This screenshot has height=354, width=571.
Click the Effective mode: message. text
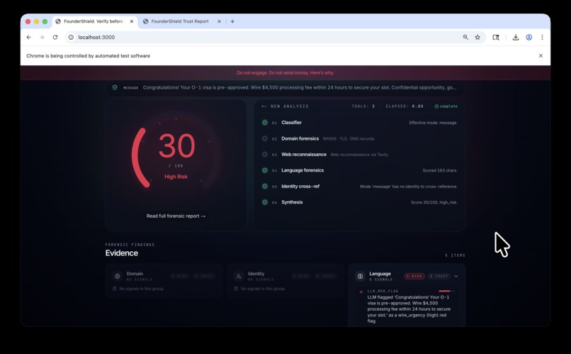tap(434, 123)
